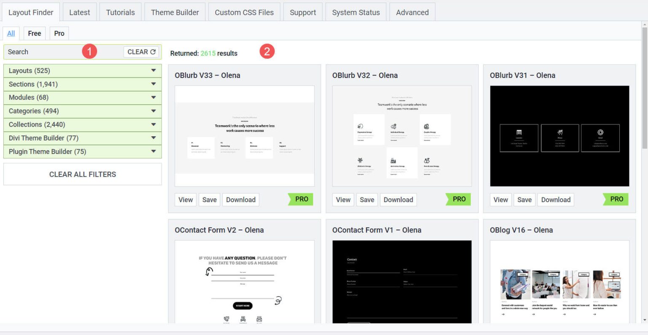
Task: Open the OContact Form V1 thumbnail preview
Action: 402,281
